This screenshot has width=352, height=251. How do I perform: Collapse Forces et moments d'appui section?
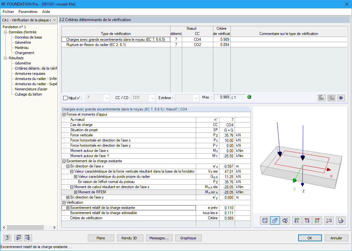click(64, 114)
